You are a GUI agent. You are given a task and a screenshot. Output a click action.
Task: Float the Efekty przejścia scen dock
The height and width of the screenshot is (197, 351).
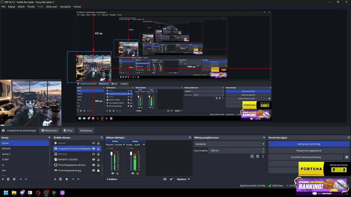[x=264, y=138]
